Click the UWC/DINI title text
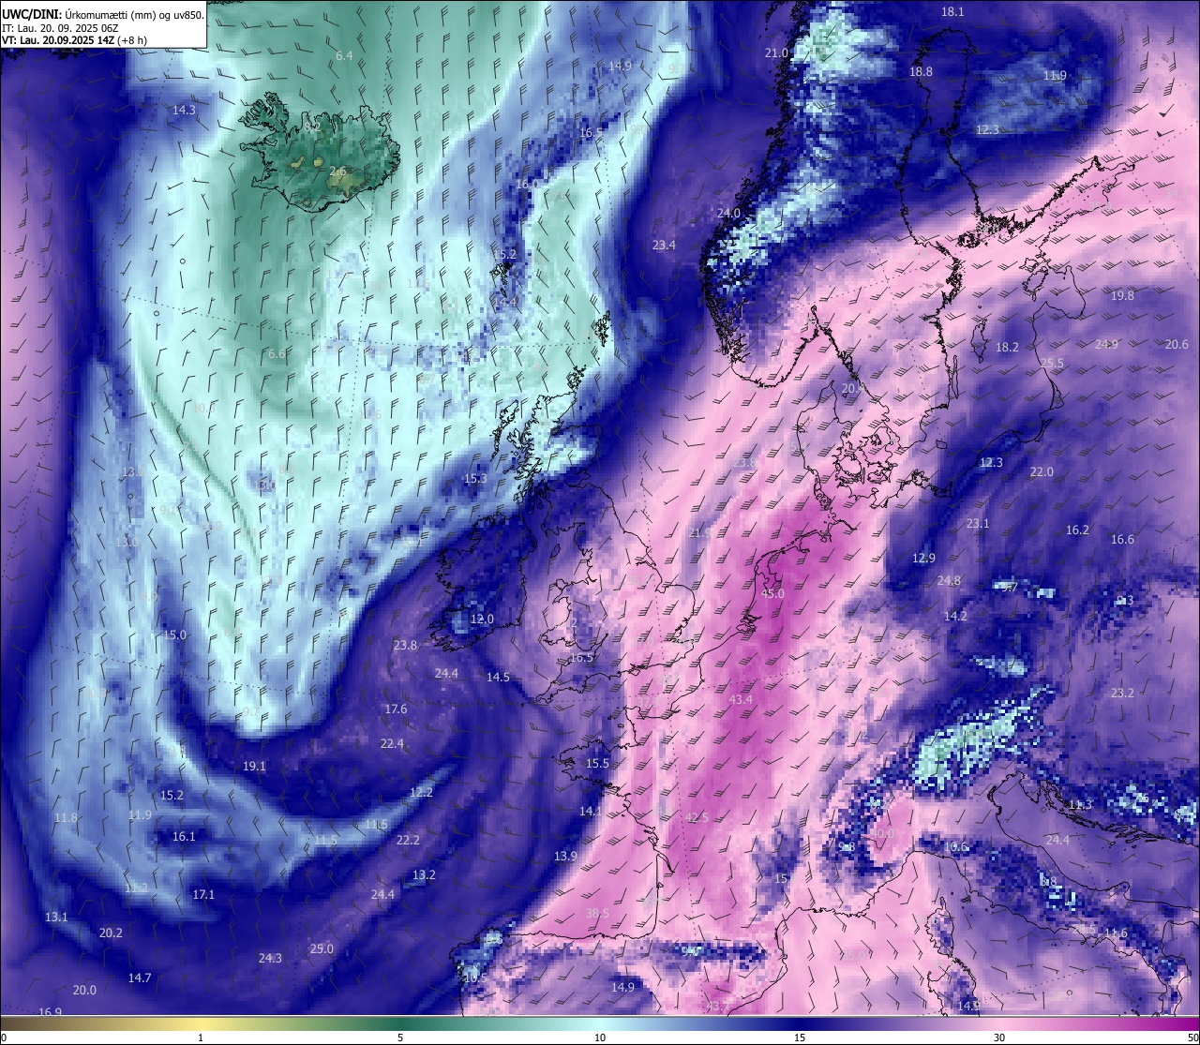Image resolution: width=1200 pixels, height=1045 pixels. 32,13
